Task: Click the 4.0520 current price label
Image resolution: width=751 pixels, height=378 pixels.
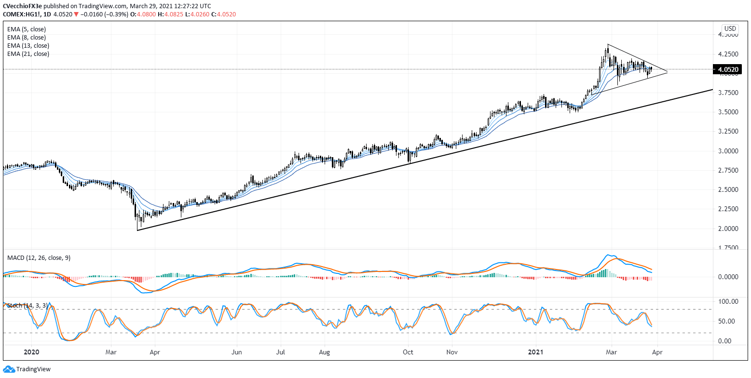Action: tap(730, 70)
